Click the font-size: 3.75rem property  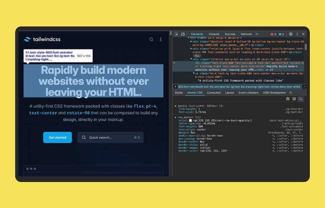(x=192, y=112)
